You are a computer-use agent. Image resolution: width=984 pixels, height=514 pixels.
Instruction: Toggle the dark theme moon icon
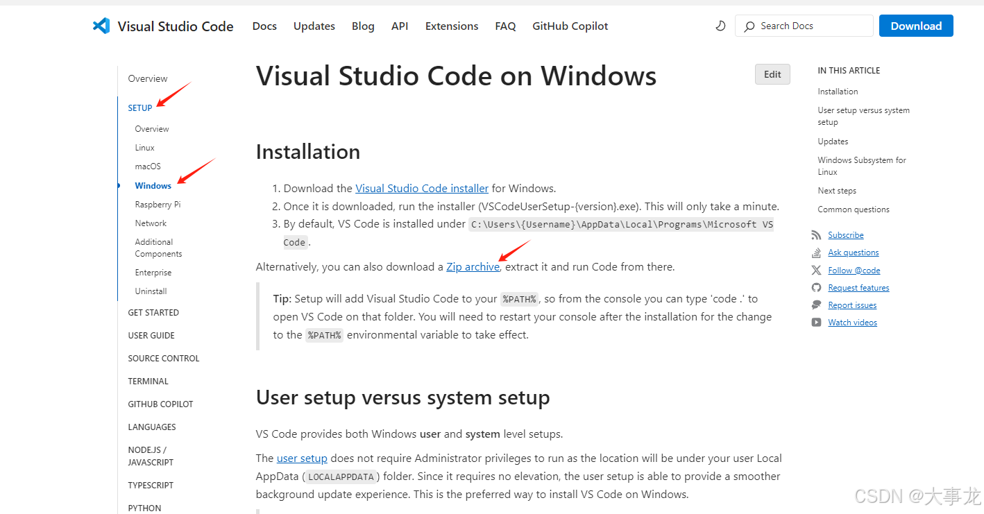coord(720,26)
